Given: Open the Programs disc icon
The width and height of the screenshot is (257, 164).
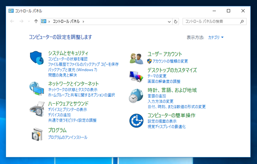Looking at the screenshot, I should [37, 134].
